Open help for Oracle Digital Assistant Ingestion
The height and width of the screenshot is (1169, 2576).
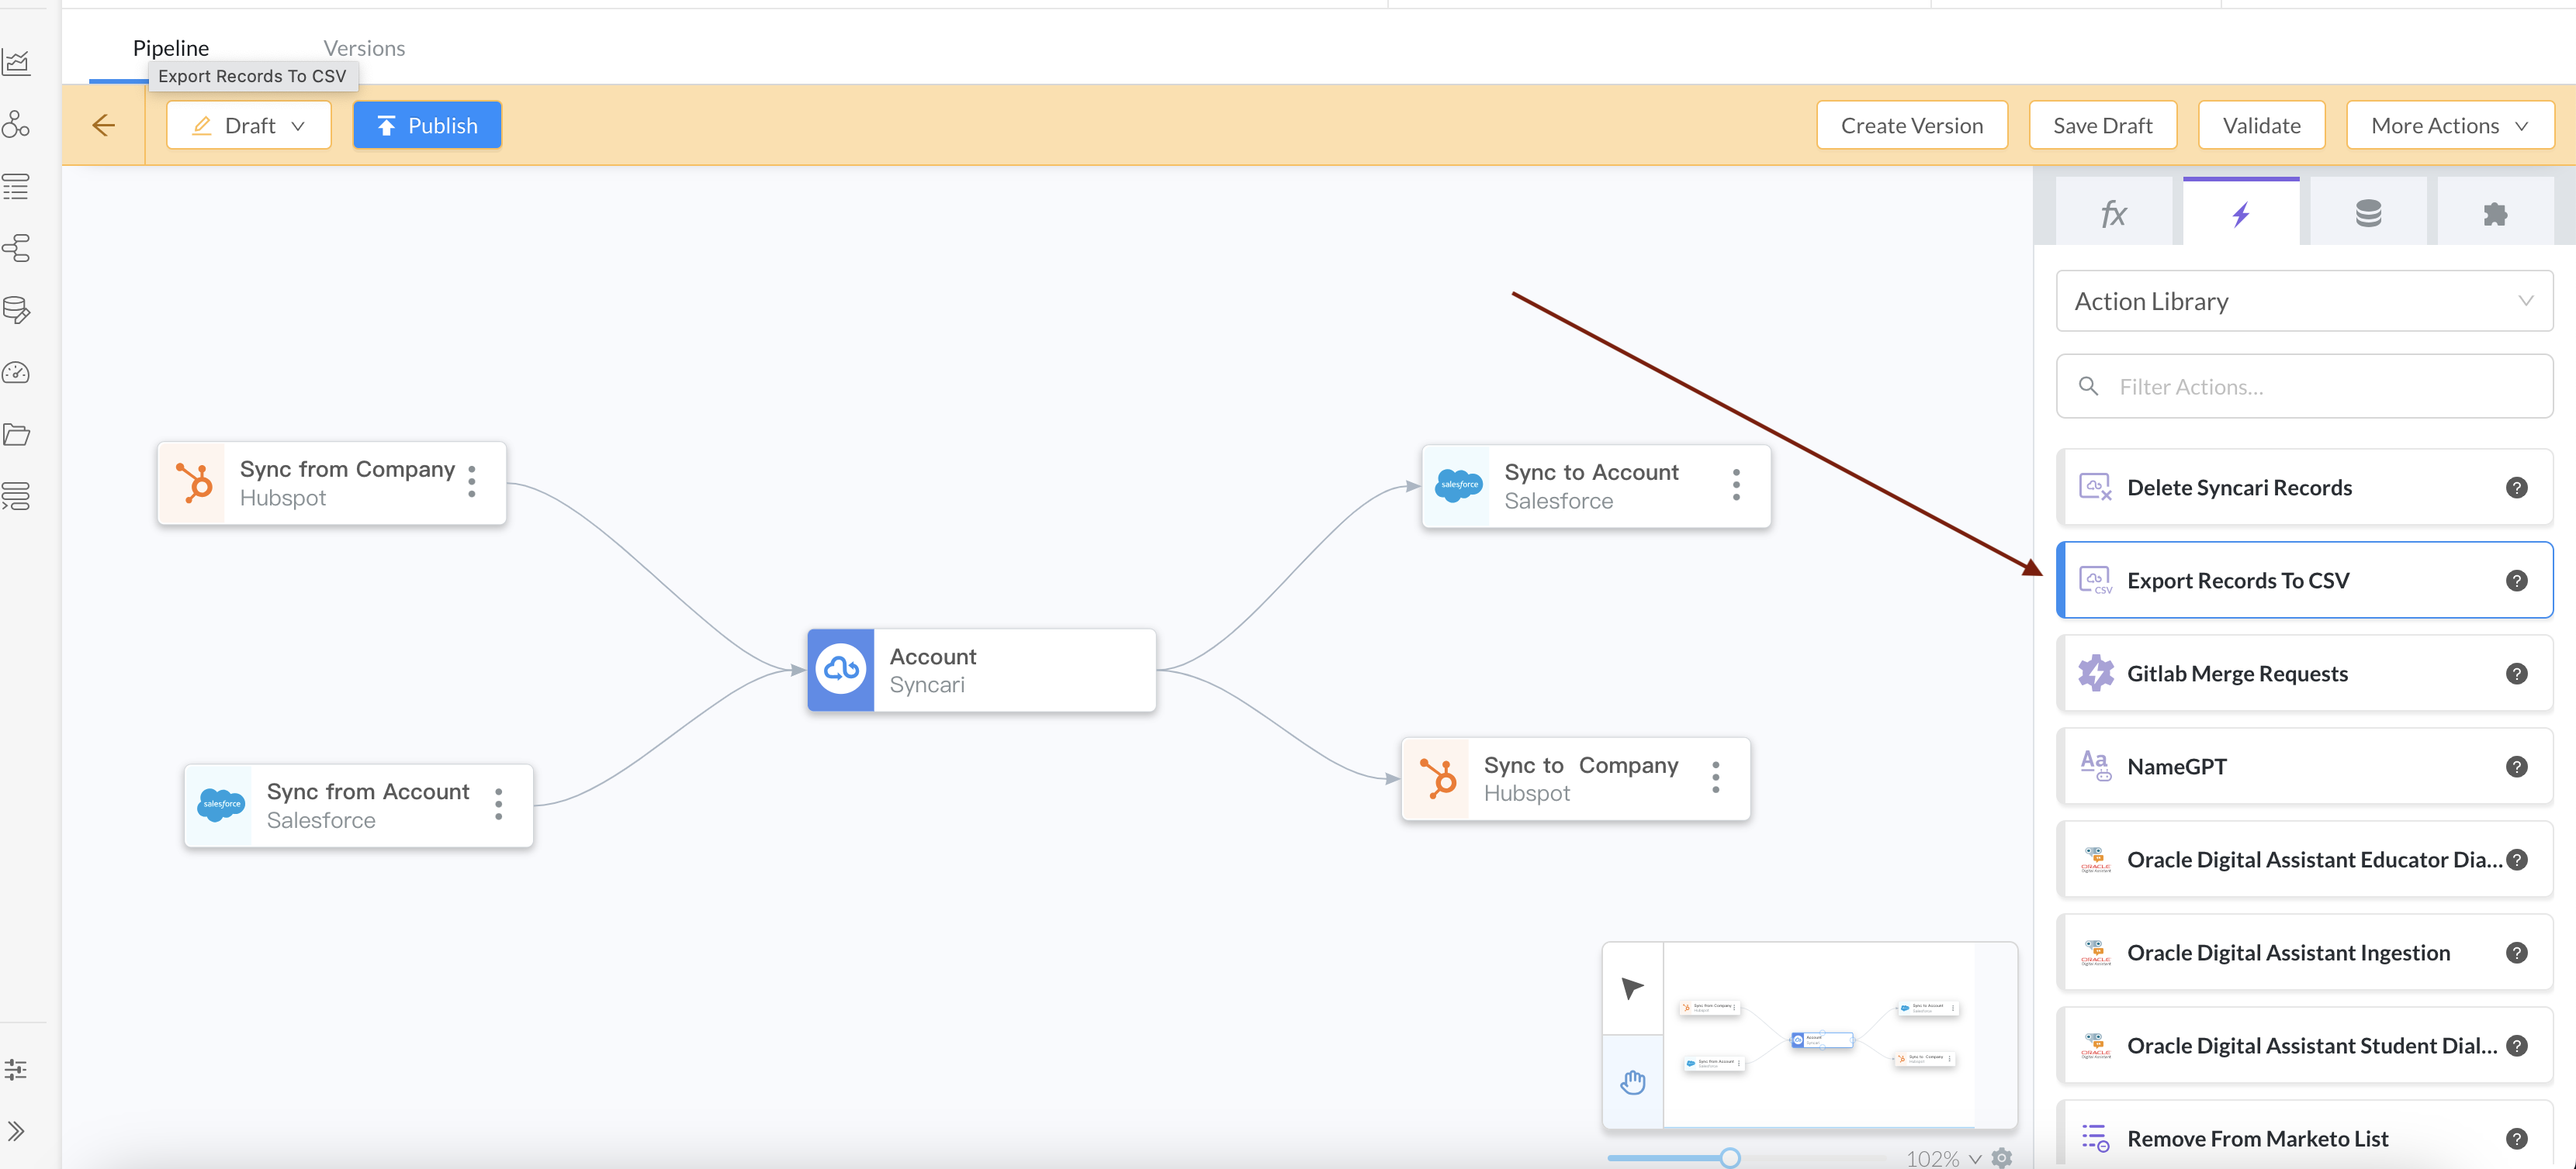coord(2516,952)
